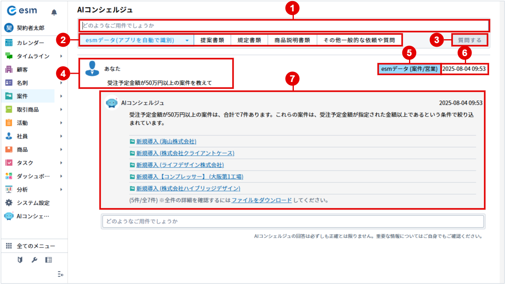
Task: Expand the タイムライン submenu arrow
Action: (x=61, y=56)
